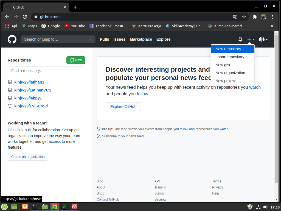Open the API footer link
This screenshot has height=211, width=281.
point(157,181)
